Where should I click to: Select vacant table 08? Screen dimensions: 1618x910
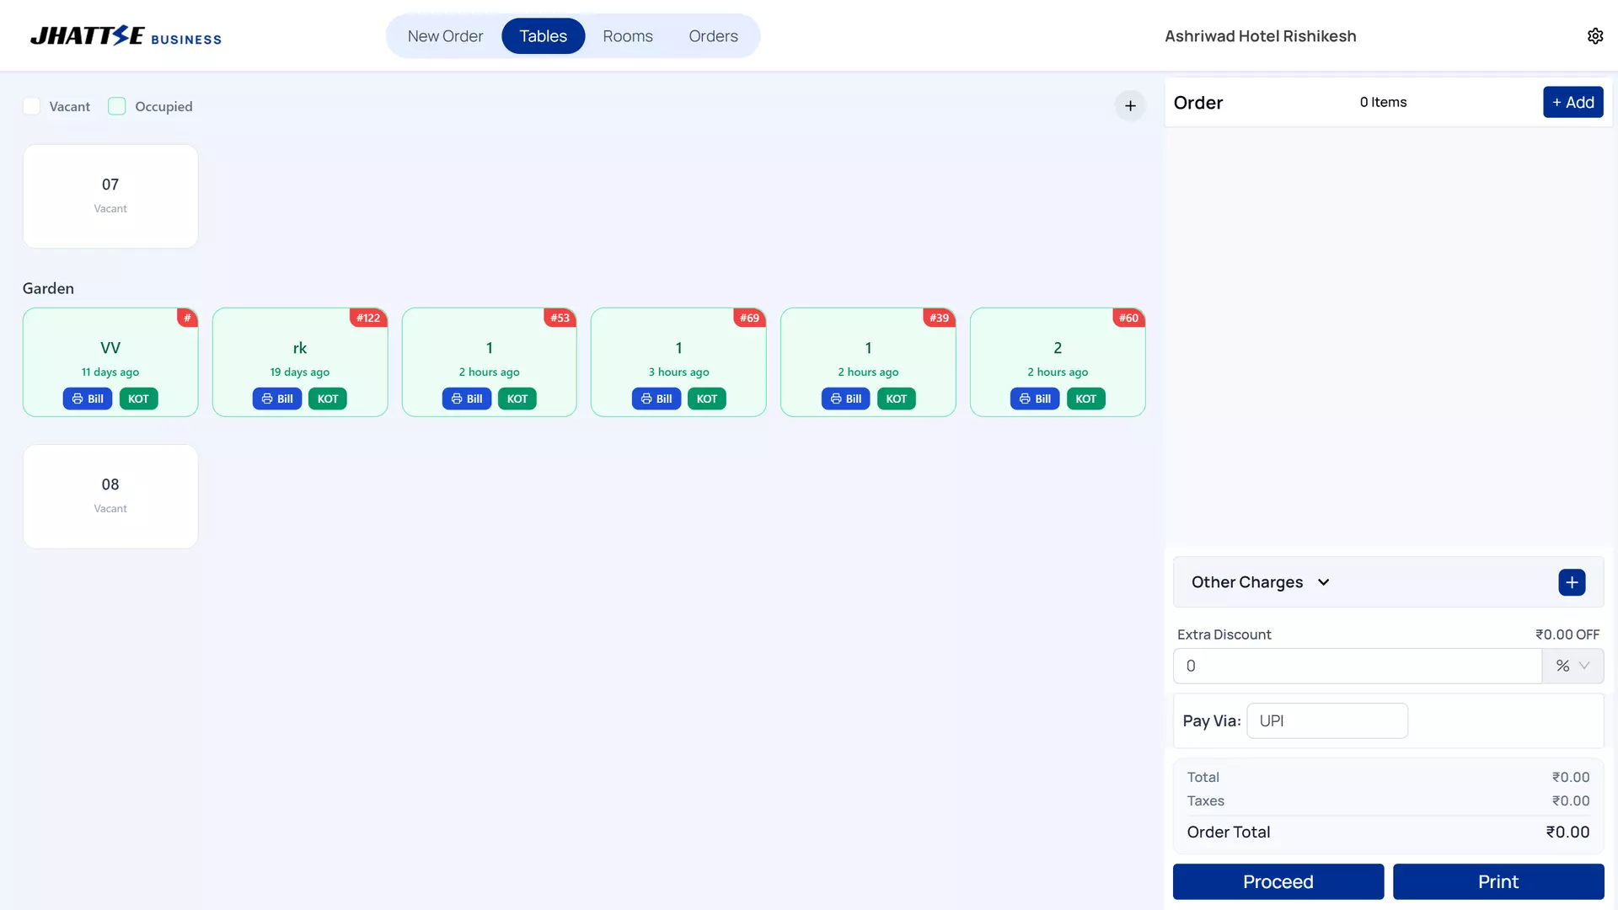coord(110,496)
